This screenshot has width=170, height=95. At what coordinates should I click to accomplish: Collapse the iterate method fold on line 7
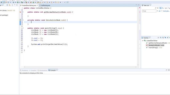[x=23, y=20]
